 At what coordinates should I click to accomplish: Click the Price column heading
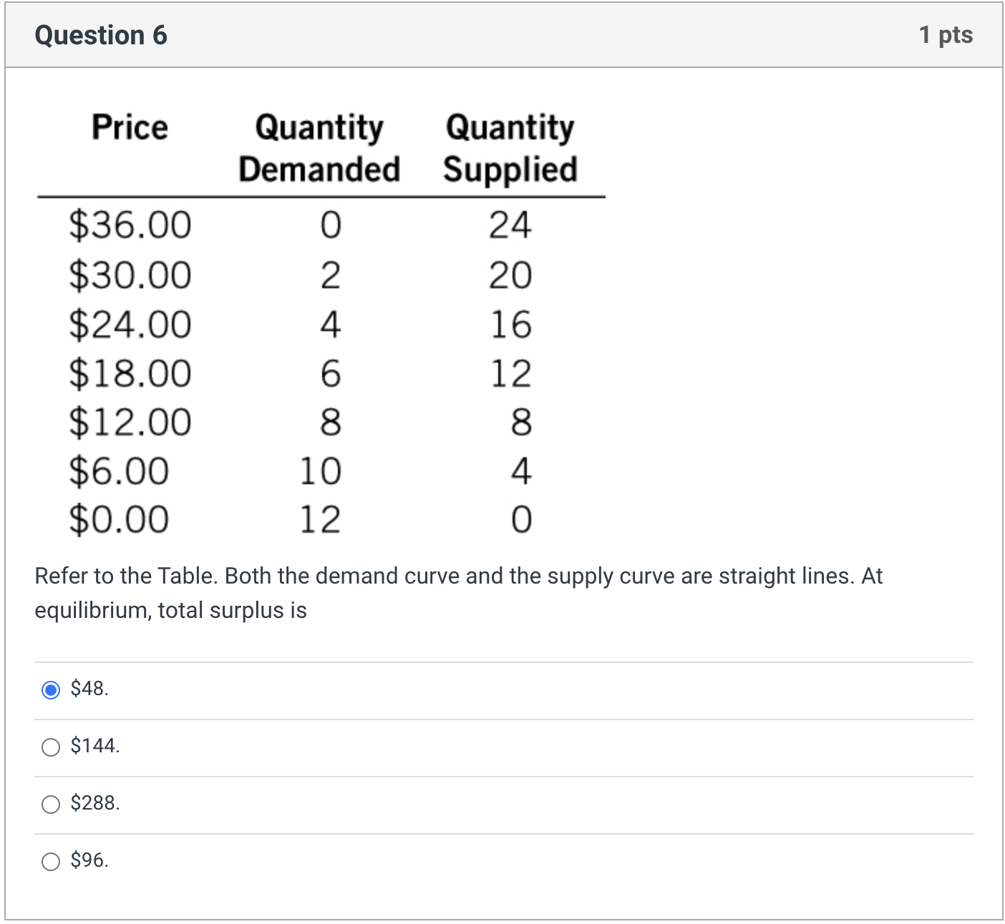(x=129, y=127)
